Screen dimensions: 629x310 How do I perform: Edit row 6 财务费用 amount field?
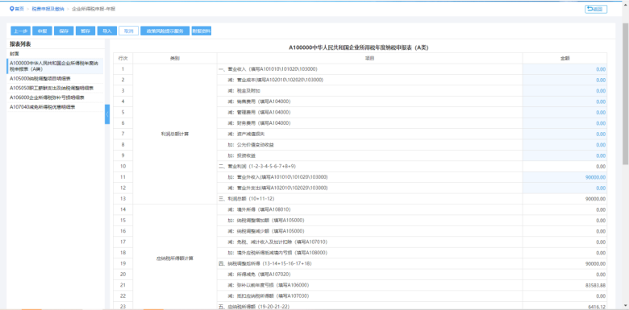[564, 123]
